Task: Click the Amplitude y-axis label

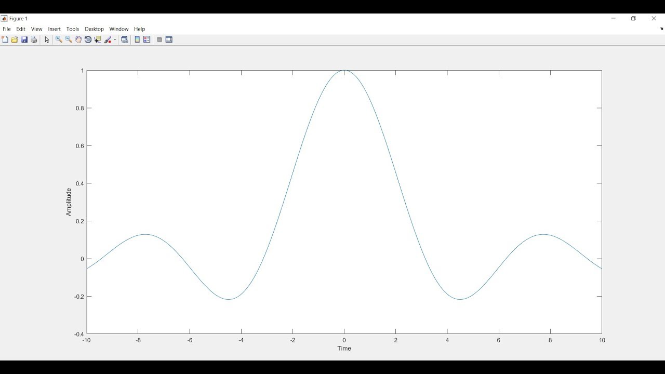Action: click(69, 202)
